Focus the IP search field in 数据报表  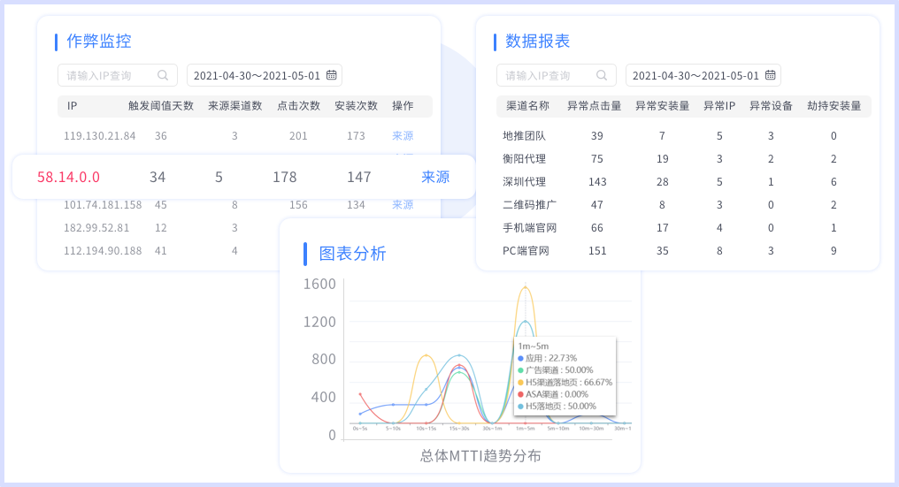click(557, 75)
